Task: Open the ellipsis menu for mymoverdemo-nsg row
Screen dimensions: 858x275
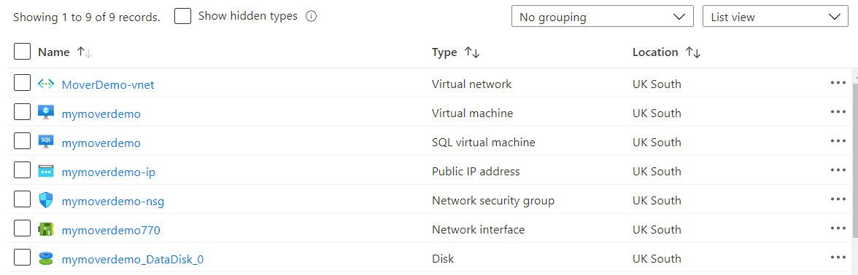Action: [838, 199]
